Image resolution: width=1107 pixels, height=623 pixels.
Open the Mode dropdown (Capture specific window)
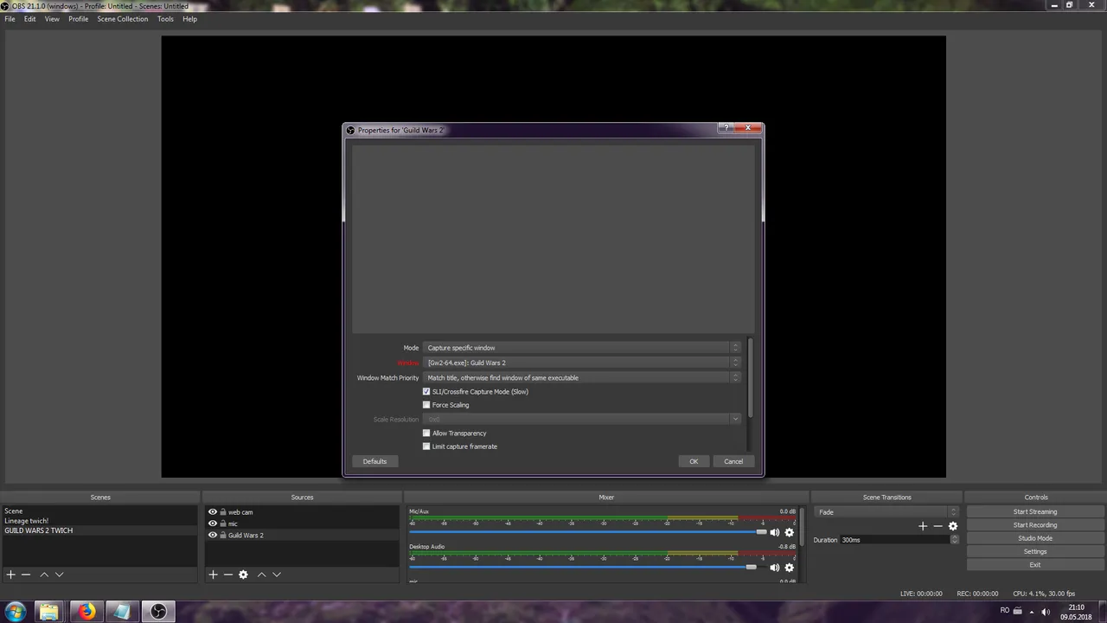coord(582,348)
